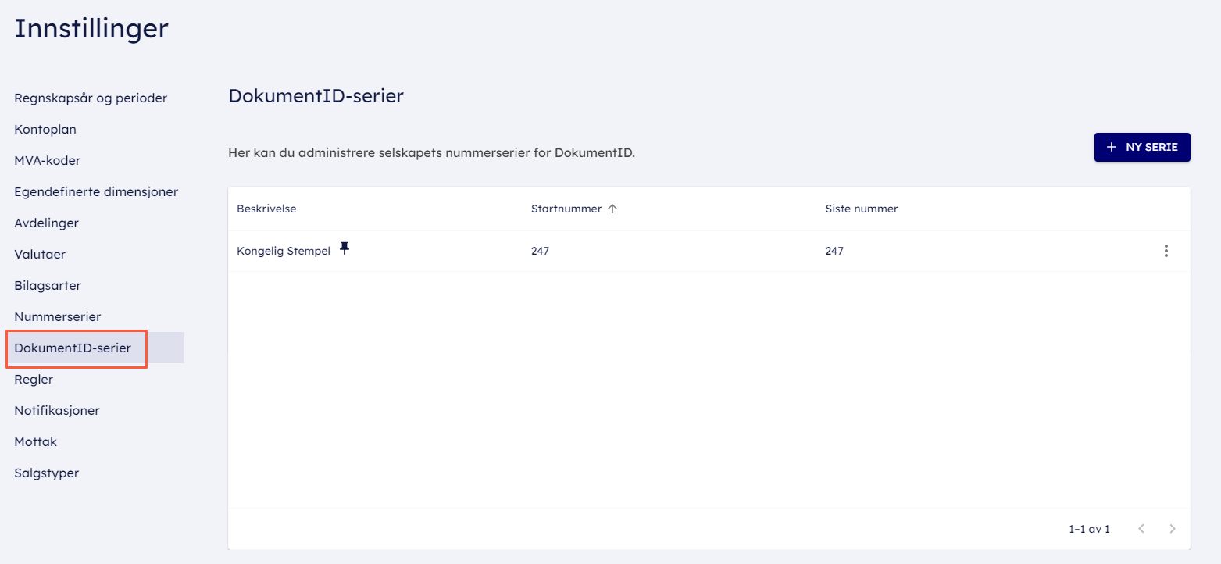
Task: Open Nummerserier in the sidebar
Action: pyautogui.click(x=57, y=317)
